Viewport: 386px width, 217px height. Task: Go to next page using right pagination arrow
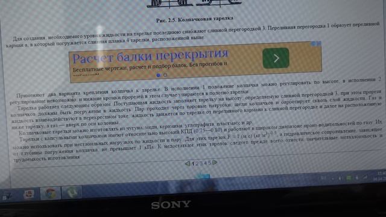click(215, 162)
